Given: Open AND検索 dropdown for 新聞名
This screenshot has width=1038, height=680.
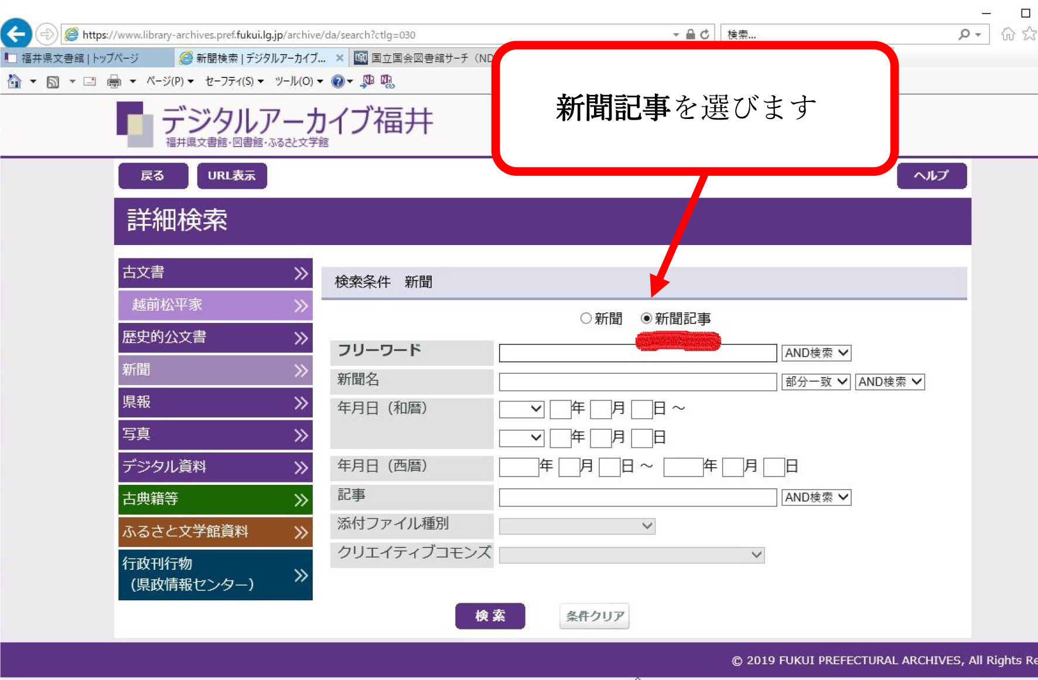Looking at the screenshot, I should click(890, 382).
